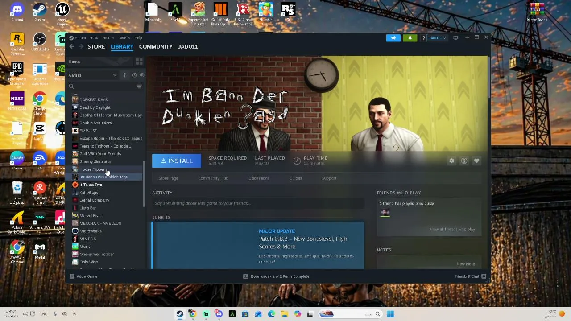Click View all friends who play
The image size is (571, 321).
click(x=452, y=229)
